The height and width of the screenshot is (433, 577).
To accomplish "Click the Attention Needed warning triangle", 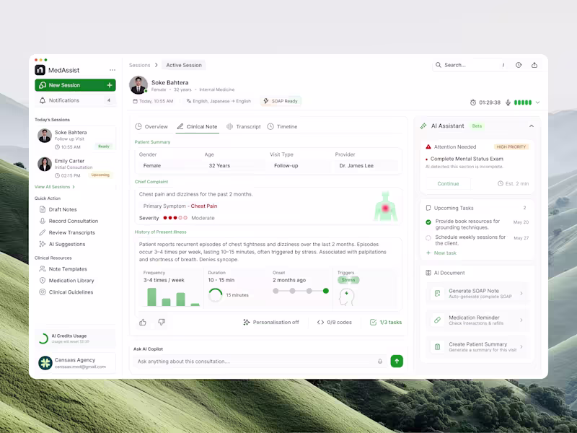I will (x=428, y=146).
